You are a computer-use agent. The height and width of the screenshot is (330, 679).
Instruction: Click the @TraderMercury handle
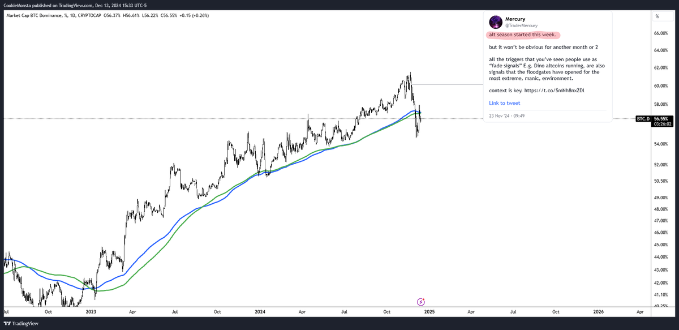[x=521, y=25]
